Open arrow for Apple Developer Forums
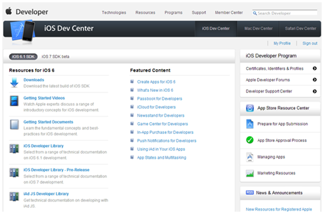324x214 pixels. (315, 80)
